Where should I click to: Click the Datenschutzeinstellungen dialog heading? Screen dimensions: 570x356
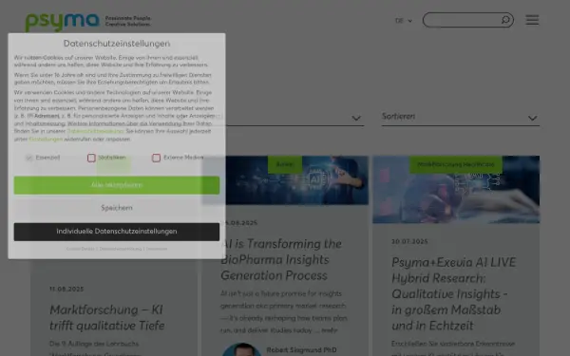117,44
